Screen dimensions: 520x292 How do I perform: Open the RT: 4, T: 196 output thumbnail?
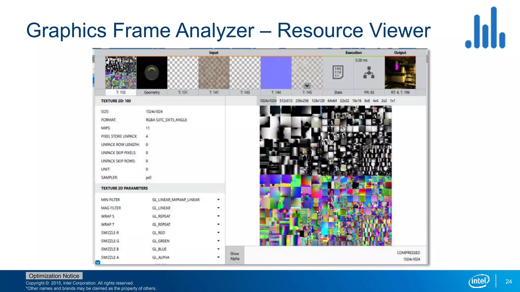400,73
